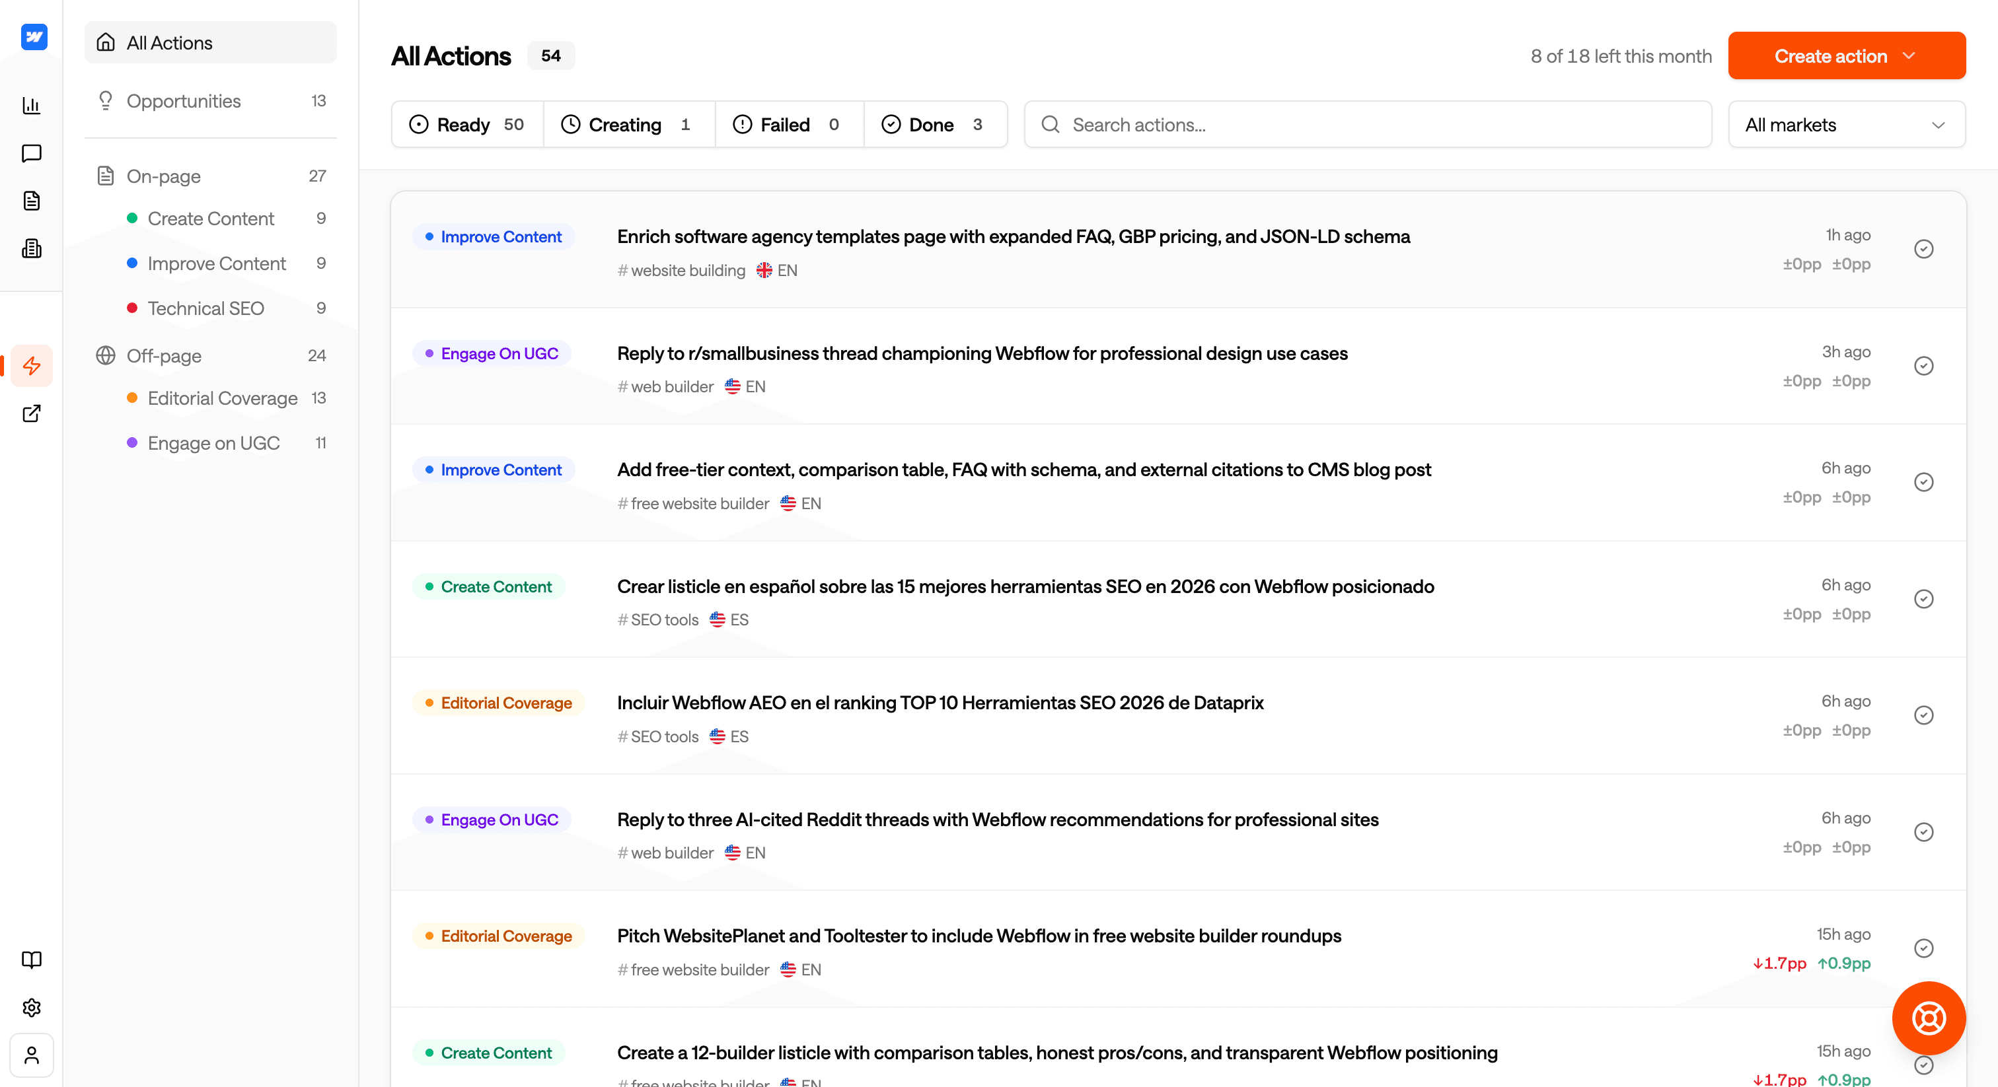Screen dimensions: 1998x1087
Task: Click the ↓1.7pp metric on the Pitch WebsitePlanet row
Action: (x=1779, y=964)
